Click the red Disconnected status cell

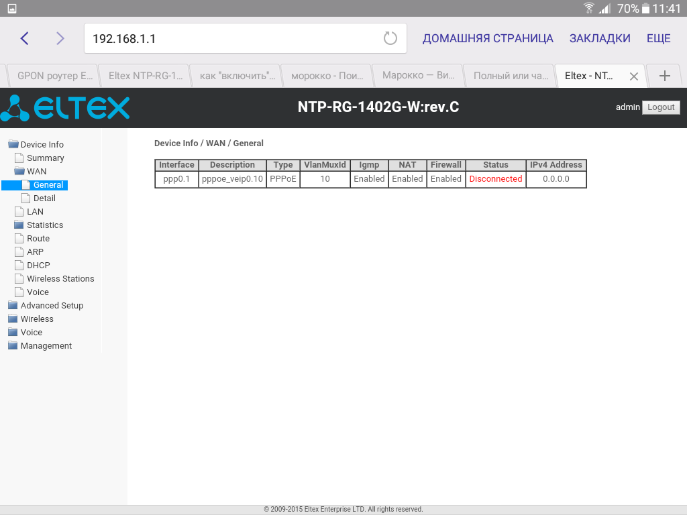[x=496, y=178]
